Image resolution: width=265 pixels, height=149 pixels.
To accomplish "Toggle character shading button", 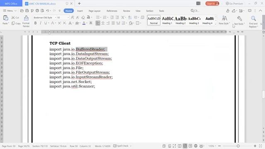I will [x=91, y=23].
